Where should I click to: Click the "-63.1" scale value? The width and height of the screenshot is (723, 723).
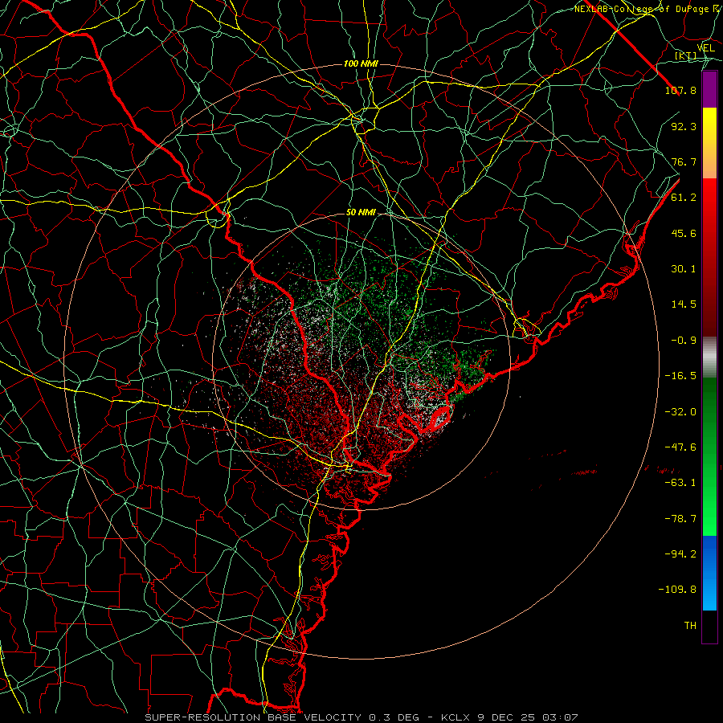pyautogui.click(x=680, y=483)
